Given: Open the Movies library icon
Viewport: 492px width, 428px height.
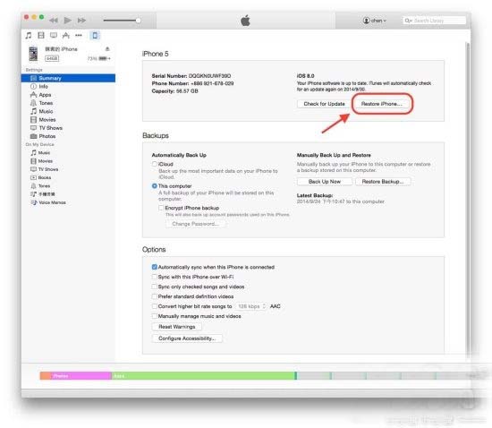Looking at the screenshot, I should pos(41,36).
